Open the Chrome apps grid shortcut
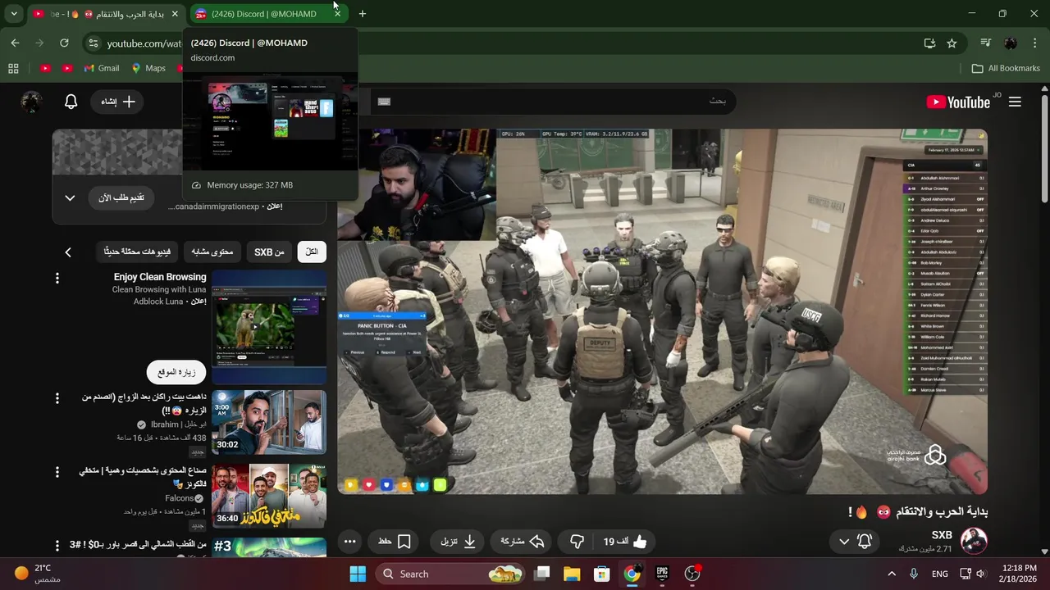 click(13, 68)
